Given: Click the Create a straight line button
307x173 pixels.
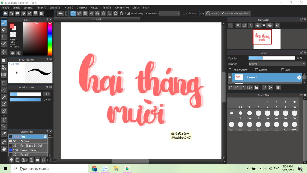Looking at the screenshot, I should (x=234, y=14).
